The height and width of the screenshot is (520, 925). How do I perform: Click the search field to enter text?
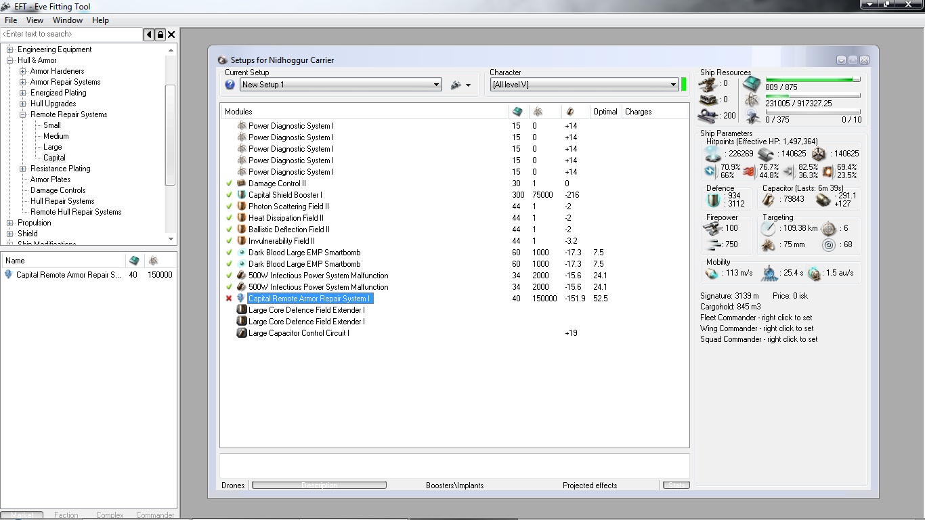point(72,35)
